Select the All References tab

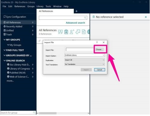[x=55, y=11]
